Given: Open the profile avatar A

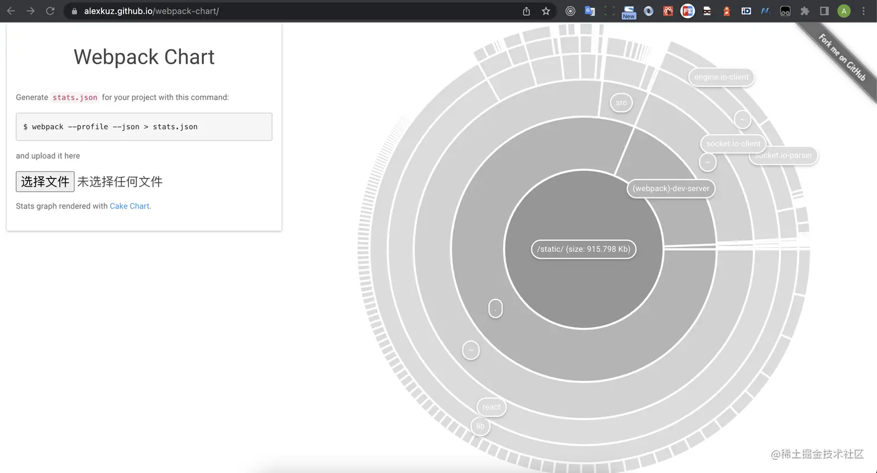Looking at the screenshot, I should (844, 11).
